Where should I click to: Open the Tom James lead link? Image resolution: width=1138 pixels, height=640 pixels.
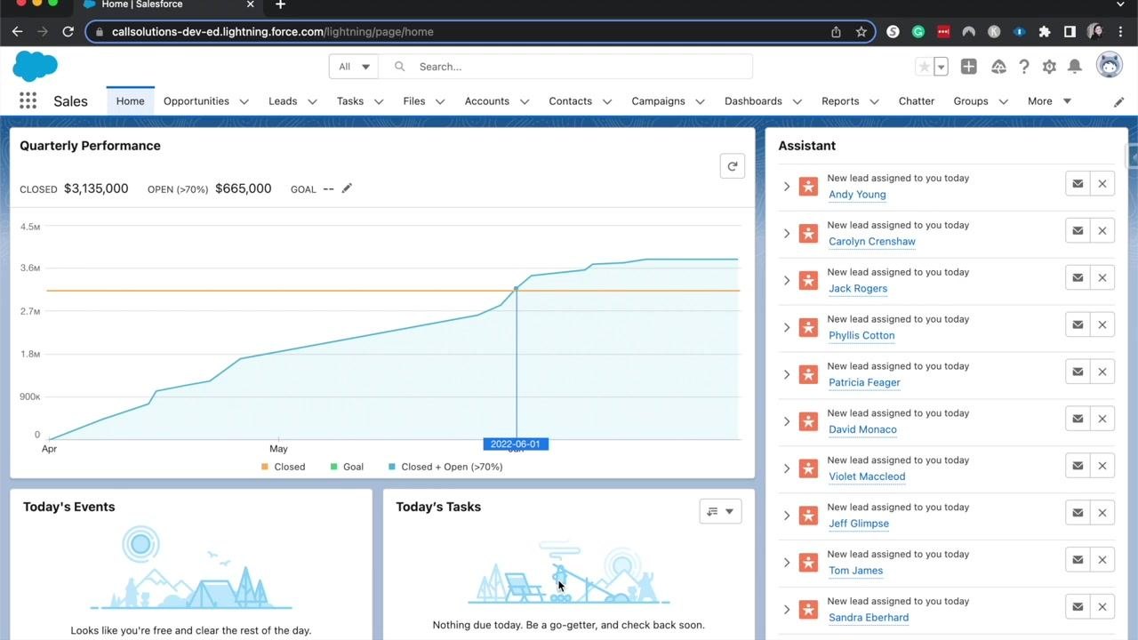point(855,571)
